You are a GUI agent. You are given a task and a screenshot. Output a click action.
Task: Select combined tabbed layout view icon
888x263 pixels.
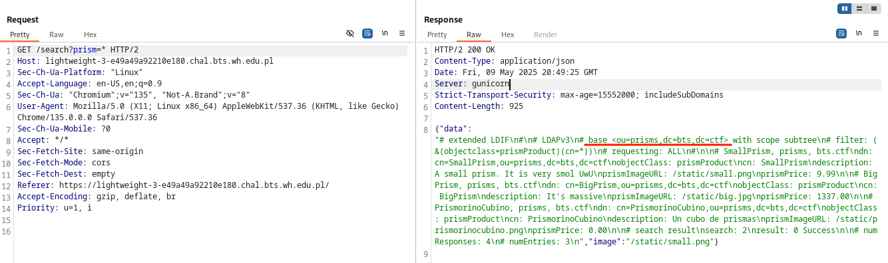873,8
